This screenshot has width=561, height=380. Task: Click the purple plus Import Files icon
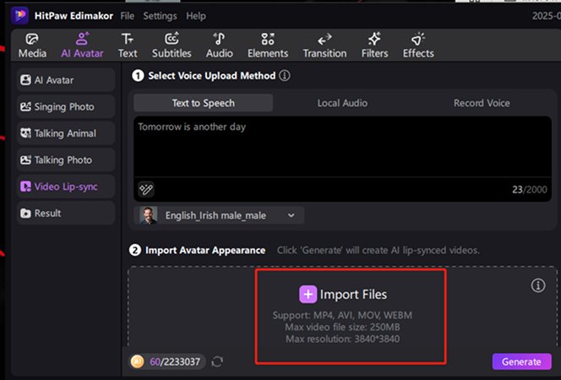[308, 294]
